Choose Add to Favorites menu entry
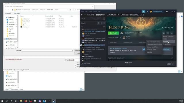Image resolution: width=184 pixels, height=103 pixels. click(168, 36)
